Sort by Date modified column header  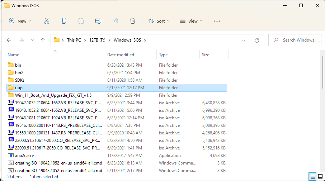(121, 55)
